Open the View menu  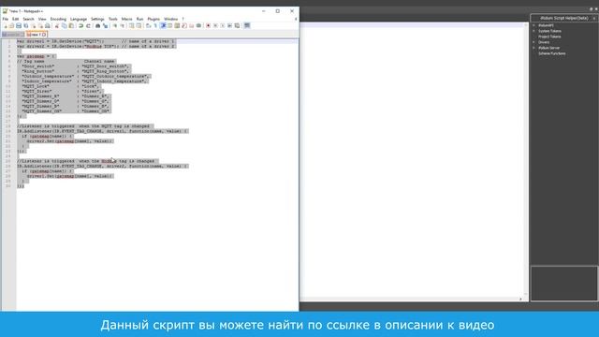(42, 19)
